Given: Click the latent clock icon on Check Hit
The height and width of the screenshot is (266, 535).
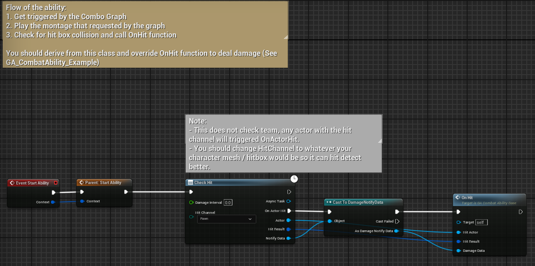Looking at the screenshot, I should coord(294,179).
